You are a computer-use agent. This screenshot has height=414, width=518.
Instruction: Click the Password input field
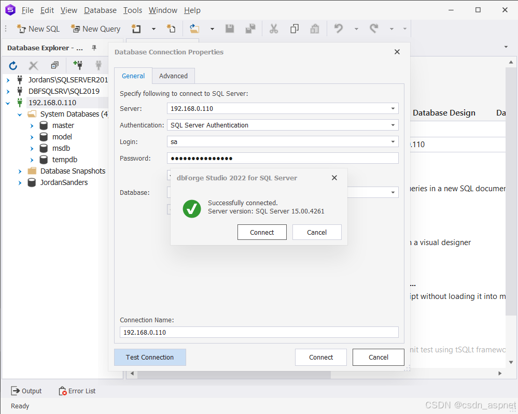point(283,158)
